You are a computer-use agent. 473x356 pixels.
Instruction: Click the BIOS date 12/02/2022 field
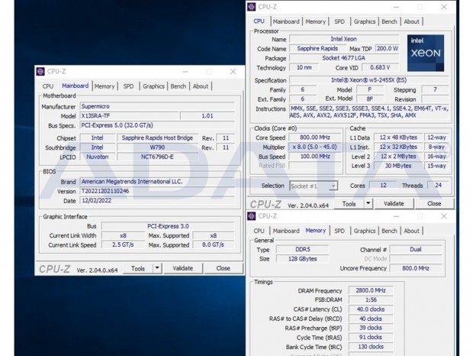pos(157,200)
